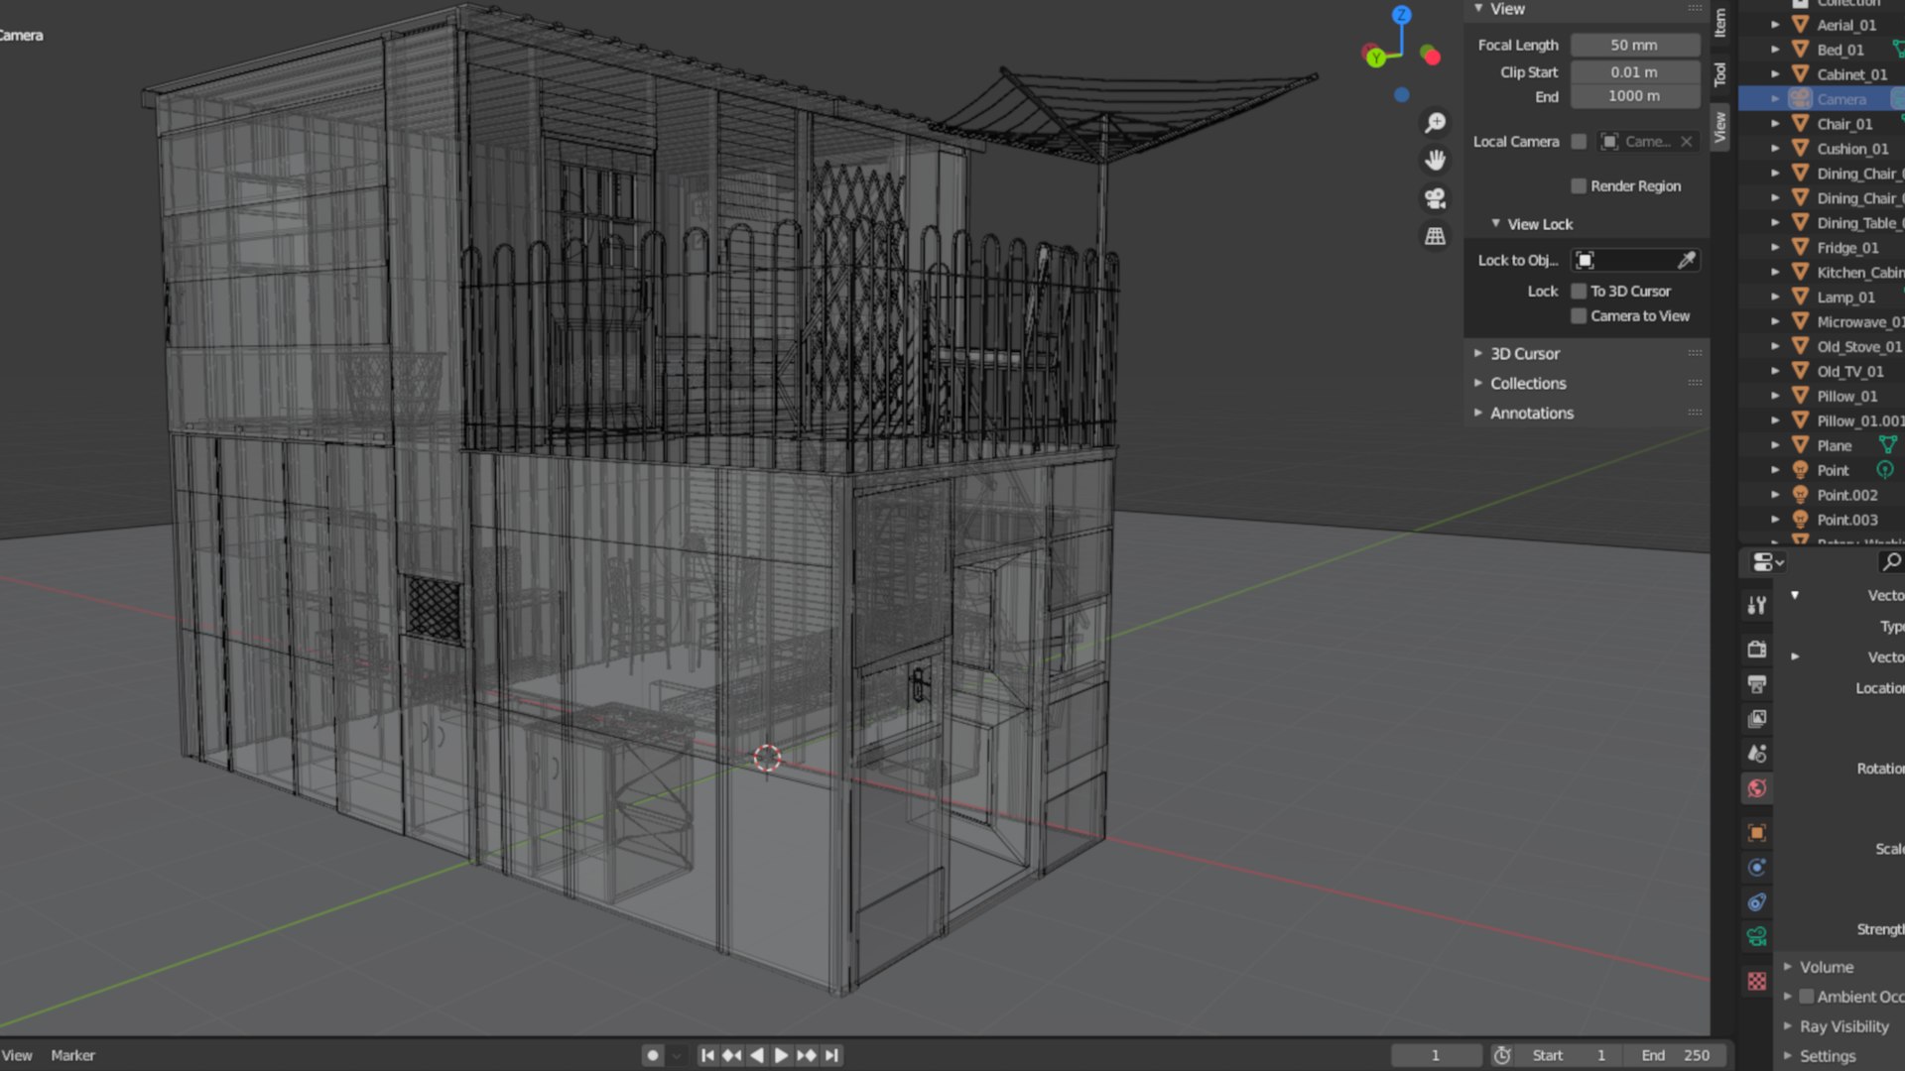Switch perspective/orthographic with the grid icon

point(1435,236)
